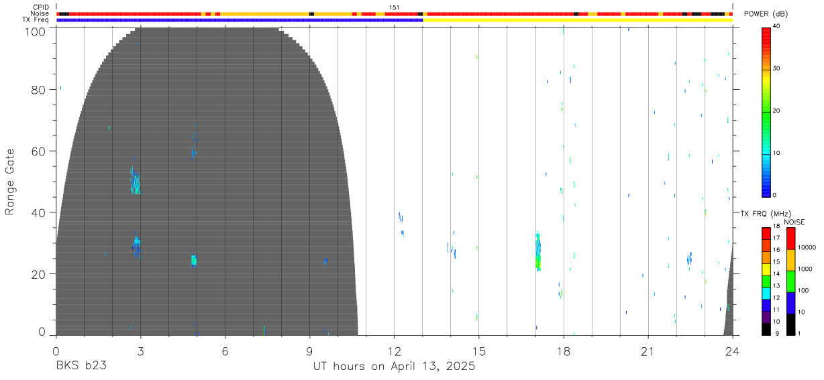Pick the yellow 14 MHz swatch in TX FRQ legend
824x380 pixels.
pyautogui.click(x=766, y=269)
